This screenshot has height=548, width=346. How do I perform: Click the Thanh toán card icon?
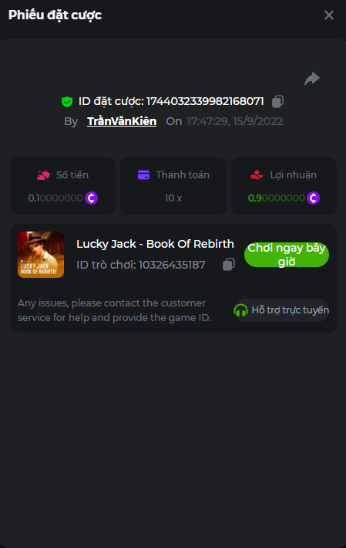pyautogui.click(x=143, y=174)
